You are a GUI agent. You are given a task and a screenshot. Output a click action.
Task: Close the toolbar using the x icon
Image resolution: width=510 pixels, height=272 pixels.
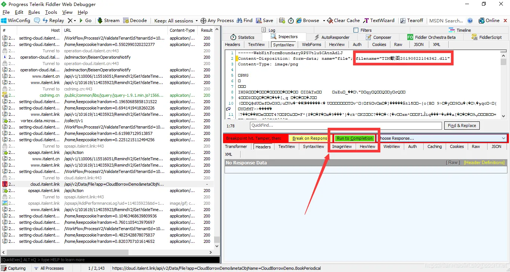(505, 21)
